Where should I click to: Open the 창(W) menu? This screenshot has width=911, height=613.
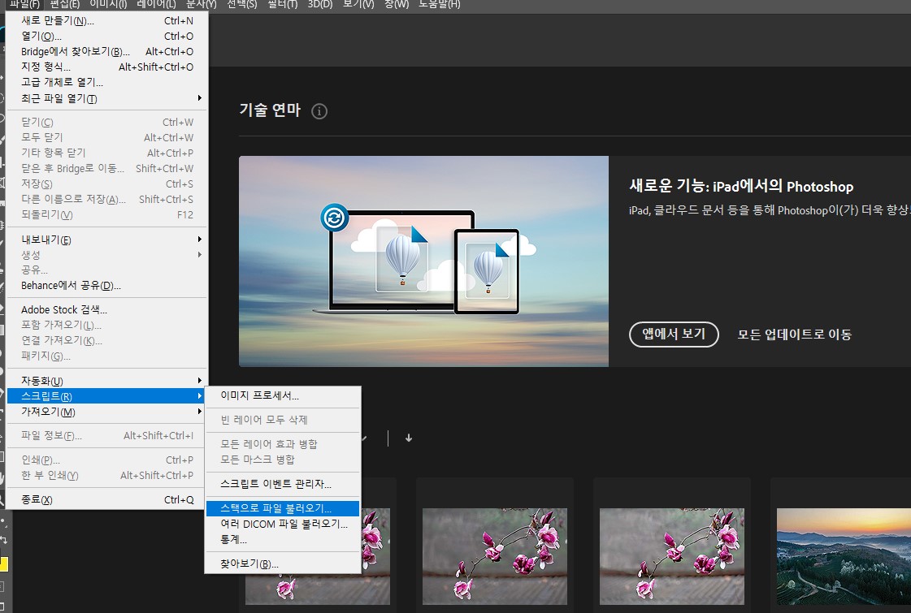[x=397, y=5]
